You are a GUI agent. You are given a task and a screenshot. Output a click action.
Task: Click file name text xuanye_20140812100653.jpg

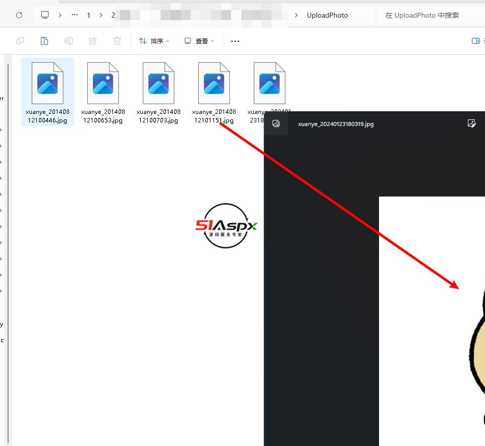103,116
